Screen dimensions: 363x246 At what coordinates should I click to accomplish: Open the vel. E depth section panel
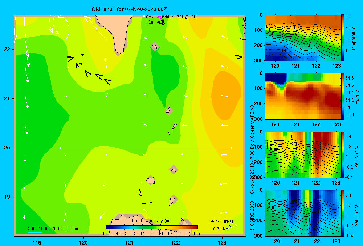click(x=303, y=213)
